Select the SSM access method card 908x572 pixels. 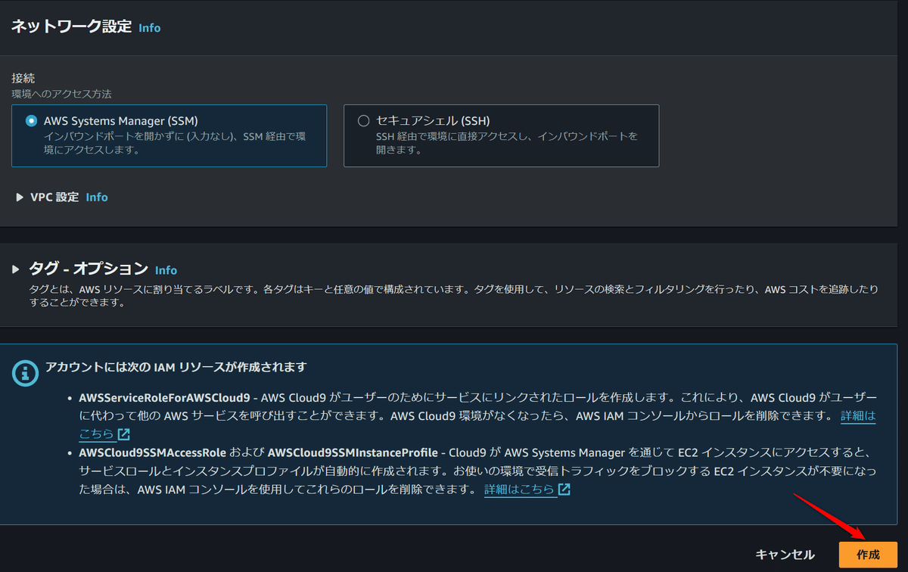click(x=169, y=136)
